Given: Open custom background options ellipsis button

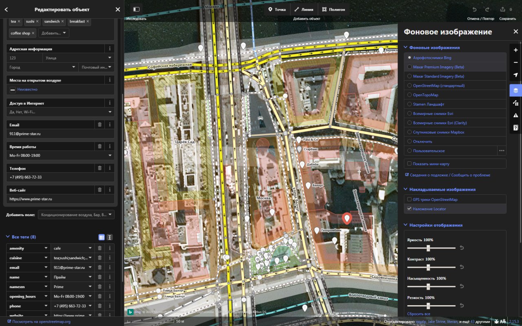Looking at the screenshot, I should pos(502,151).
